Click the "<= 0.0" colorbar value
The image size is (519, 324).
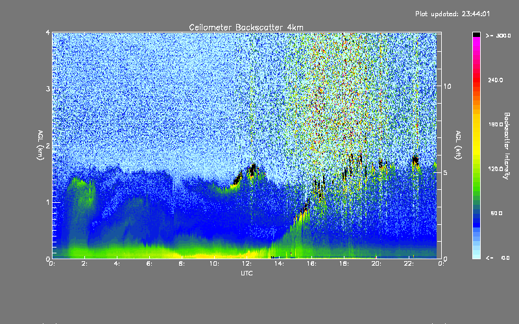tap(498, 258)
